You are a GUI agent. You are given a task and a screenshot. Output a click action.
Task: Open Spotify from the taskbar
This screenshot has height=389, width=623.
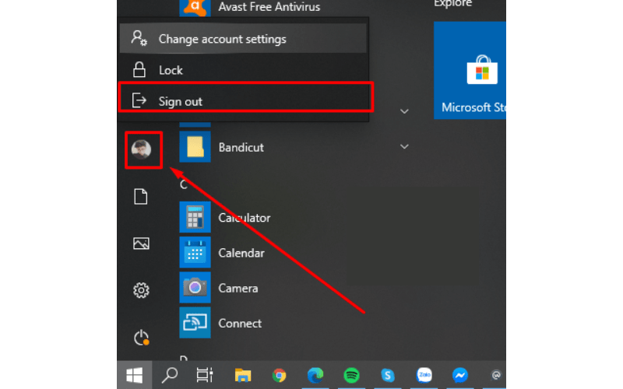(x=351, y=375)
